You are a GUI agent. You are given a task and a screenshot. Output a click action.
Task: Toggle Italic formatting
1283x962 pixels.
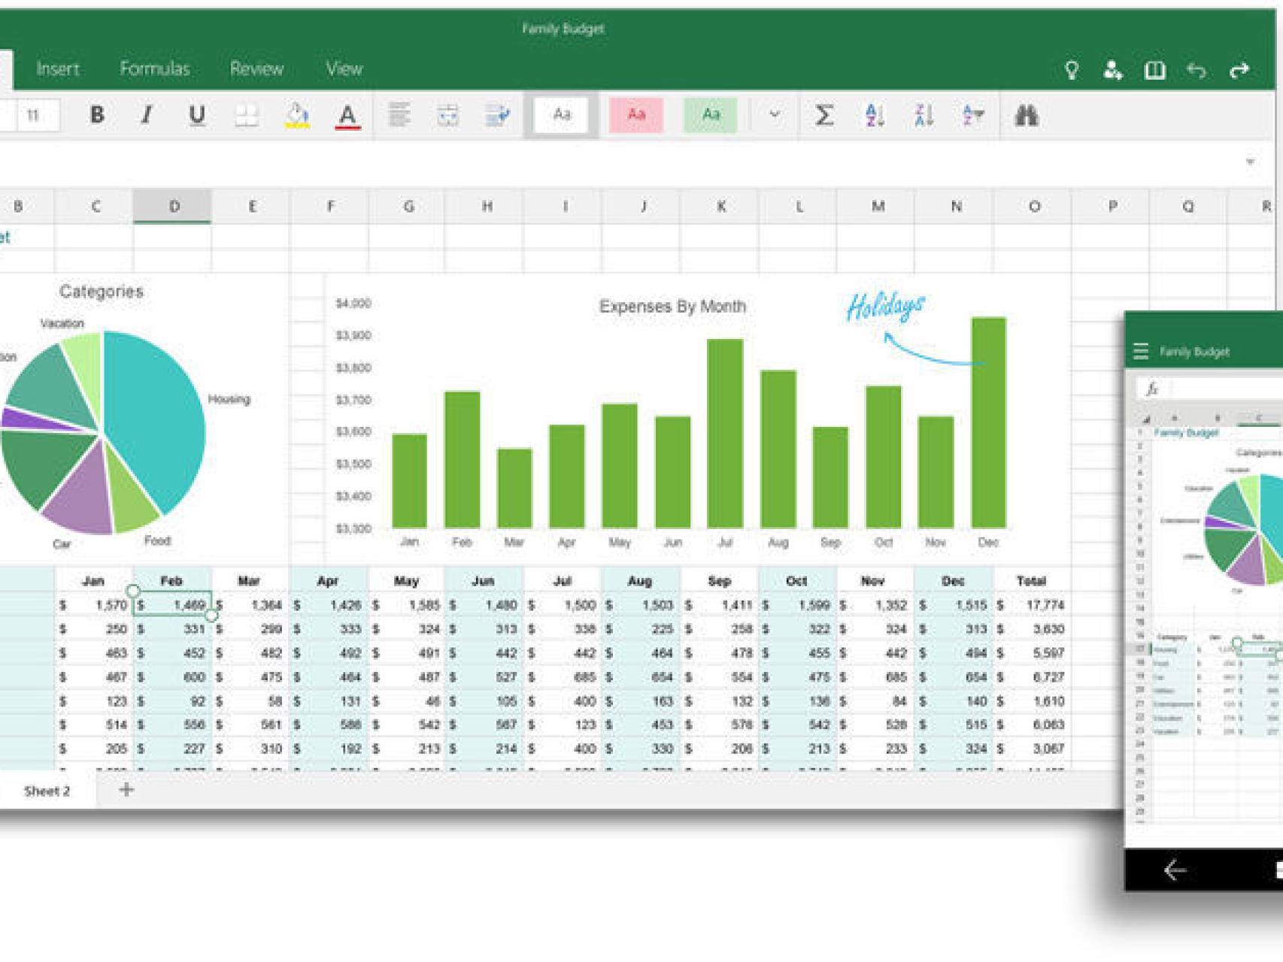[147, 115]
